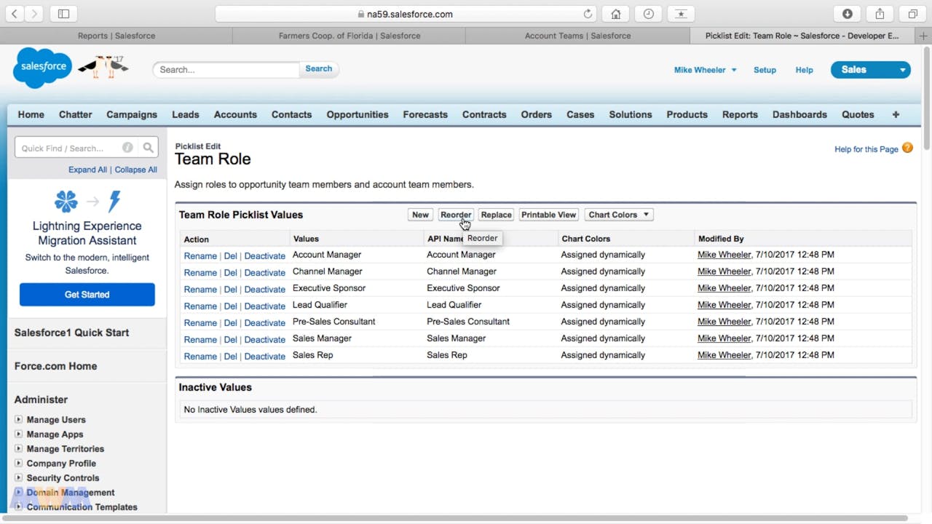932x524 pixels.
Task: Toggle the Safari sidebar icon
Action: [63, 14]
